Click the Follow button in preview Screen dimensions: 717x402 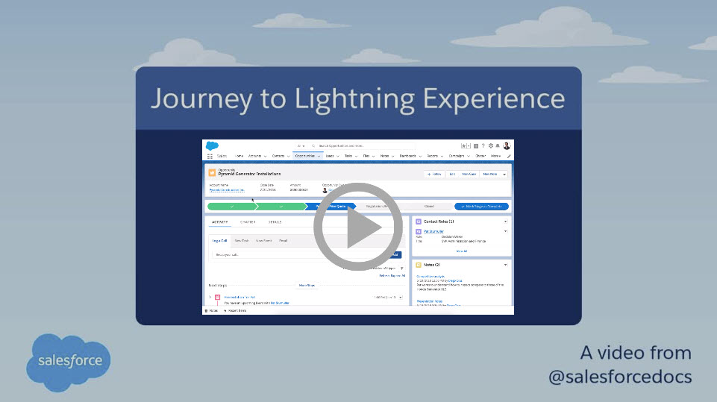pyautogui.click(x=434, y=175)
